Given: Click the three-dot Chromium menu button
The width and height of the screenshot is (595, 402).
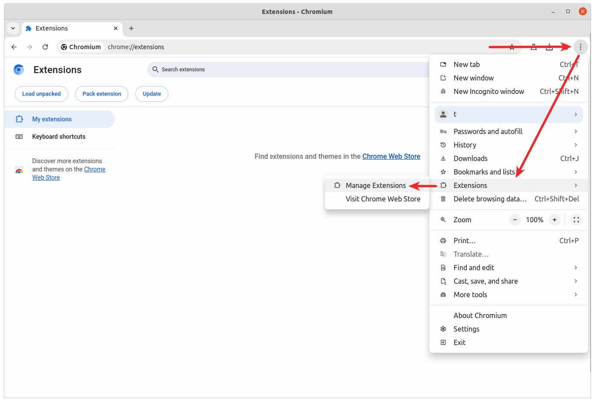Looking at the screenshot, I should pos(580,47).
